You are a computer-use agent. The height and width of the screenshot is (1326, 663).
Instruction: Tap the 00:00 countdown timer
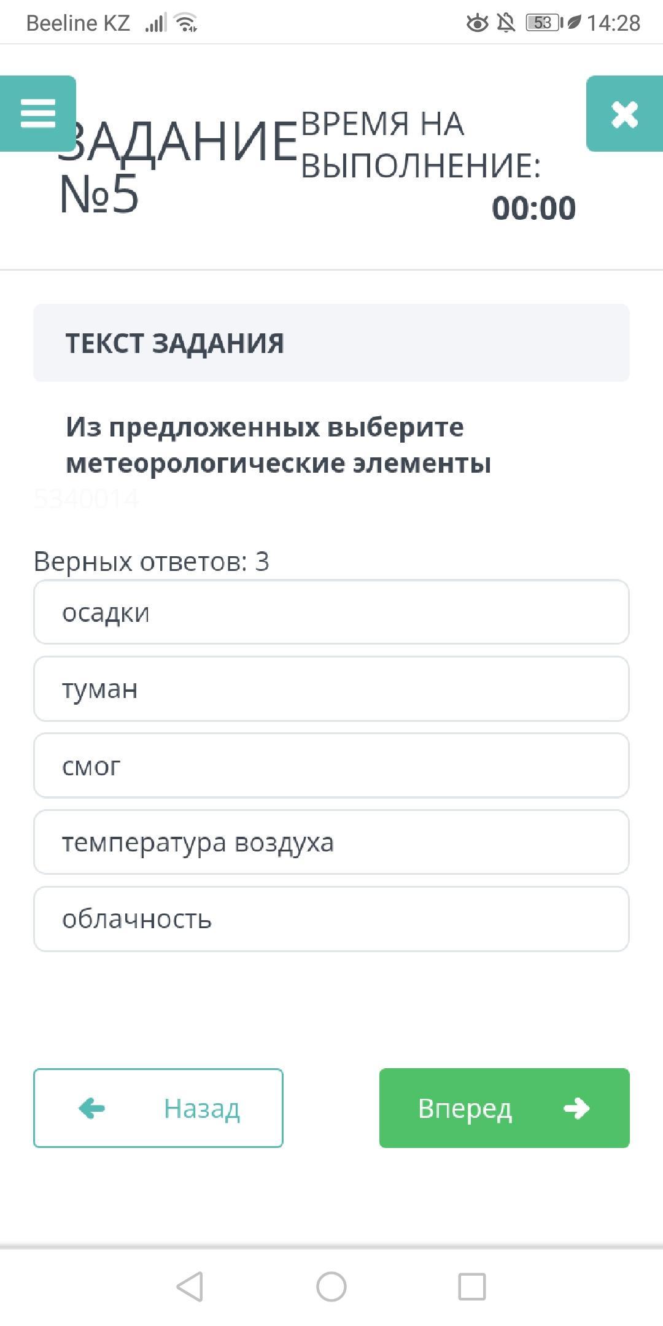[x=533, y=208]
